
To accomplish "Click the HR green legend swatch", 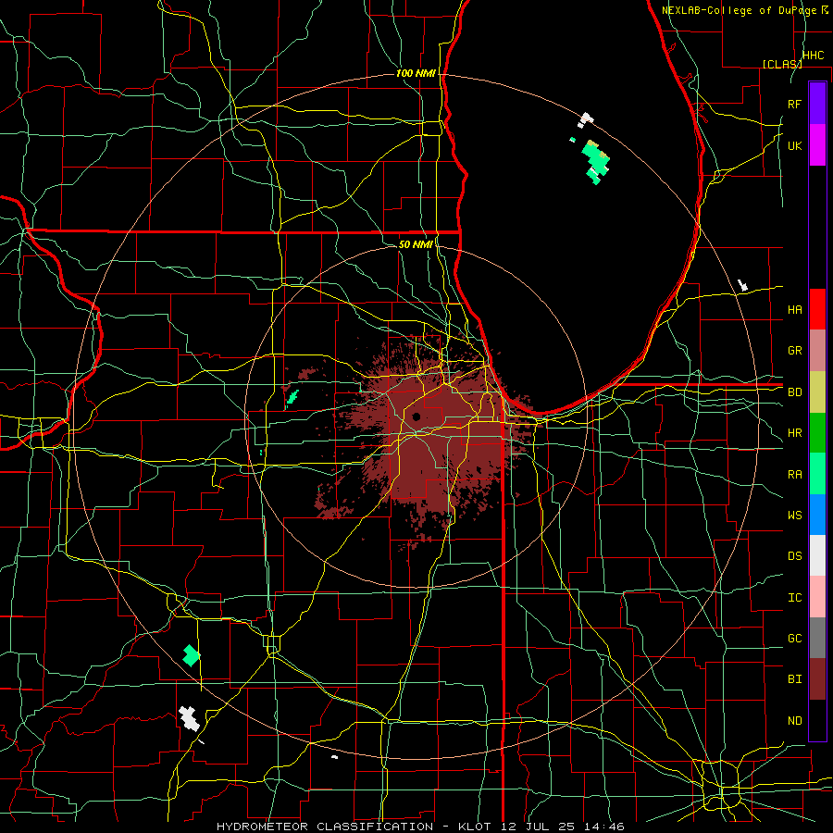I will (x=817, y=433).
